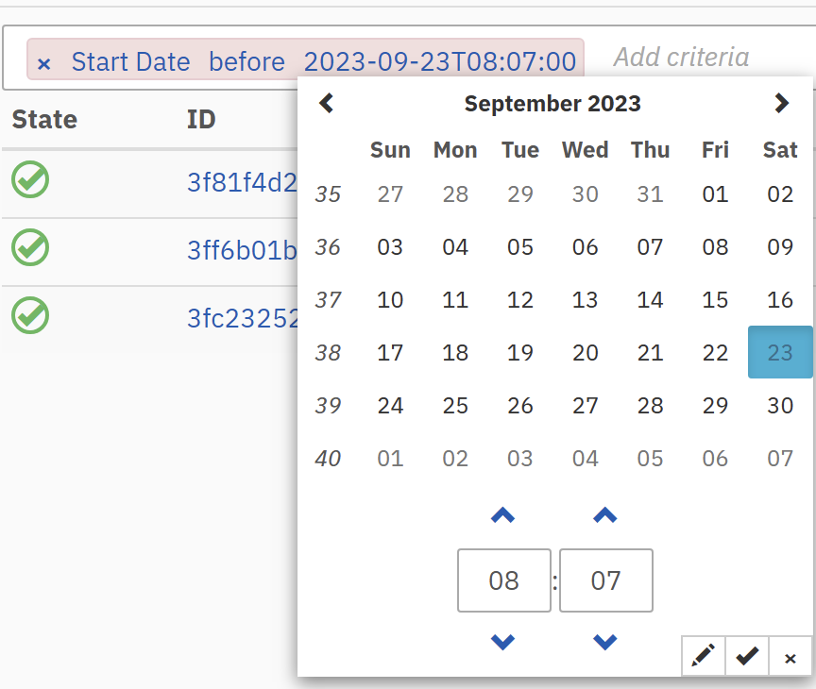Increase the hour value with up arrow

[503, 515]
